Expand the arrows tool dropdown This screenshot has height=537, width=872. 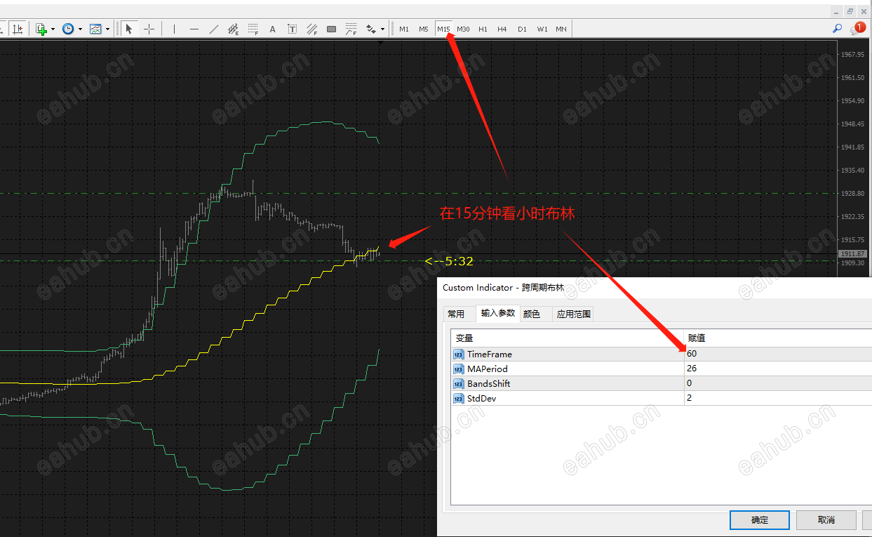[383, 29]
